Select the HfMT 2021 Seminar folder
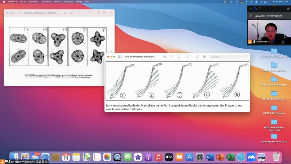This screenshot has width=291, height=164. tap(274, 110)
